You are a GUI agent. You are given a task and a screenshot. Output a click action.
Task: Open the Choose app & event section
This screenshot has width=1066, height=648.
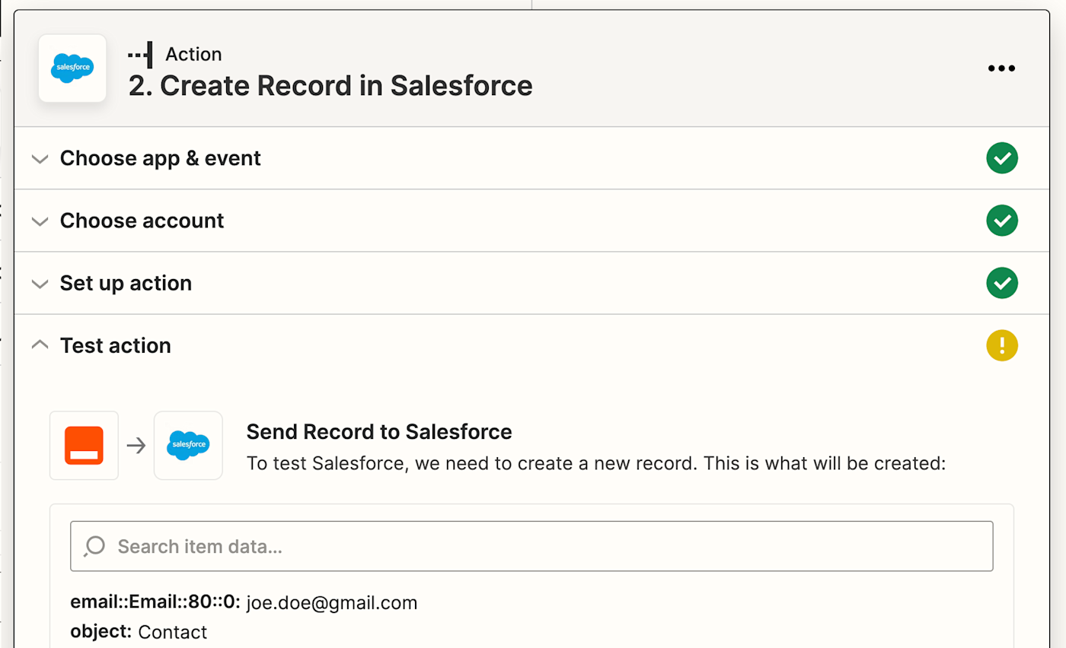click(x=161, y=158)
